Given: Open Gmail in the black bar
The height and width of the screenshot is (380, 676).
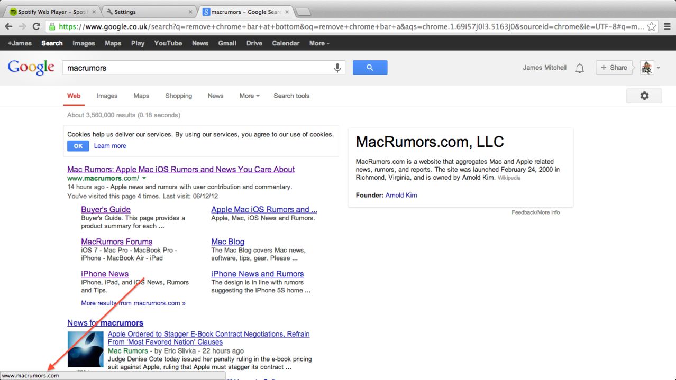Looking at the screenshot, I should (x=227, y=43).
